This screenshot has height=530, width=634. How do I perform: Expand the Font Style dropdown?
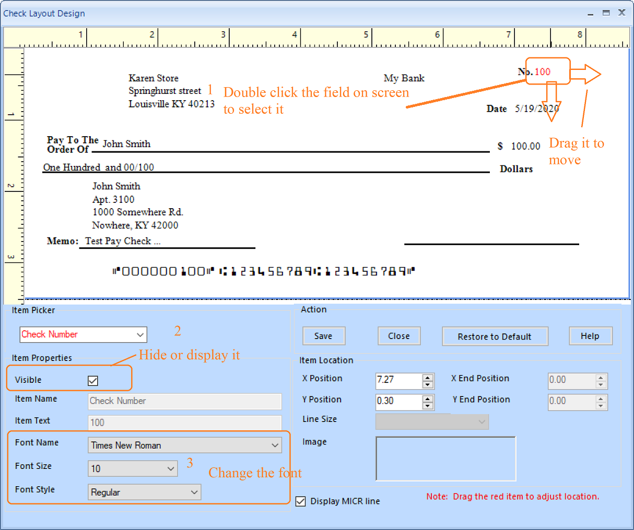click(194, 492)
